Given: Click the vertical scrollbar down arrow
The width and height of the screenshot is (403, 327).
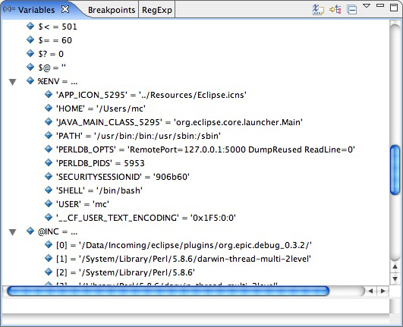Looking at the screenshot, I should (395, 278).
